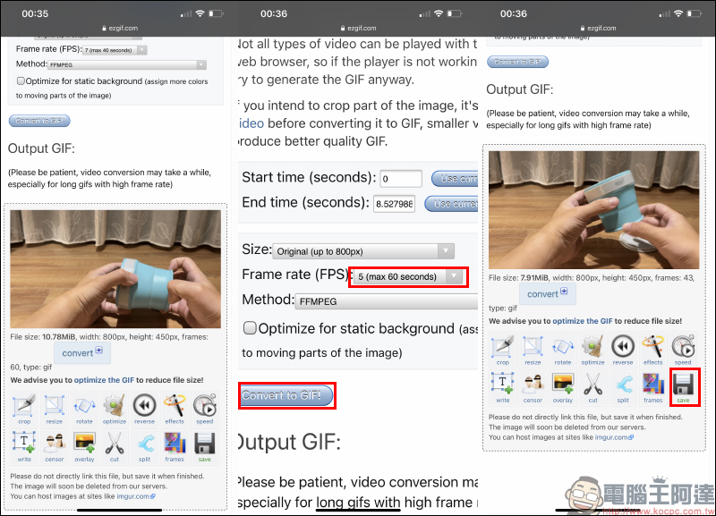Viewport: 716px width, 516px height.
Task: Open the split tool in left screenshot
Action: (144, 446)
